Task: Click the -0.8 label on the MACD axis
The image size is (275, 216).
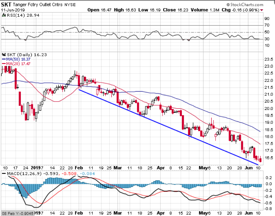Action: [x=268, y=209]
